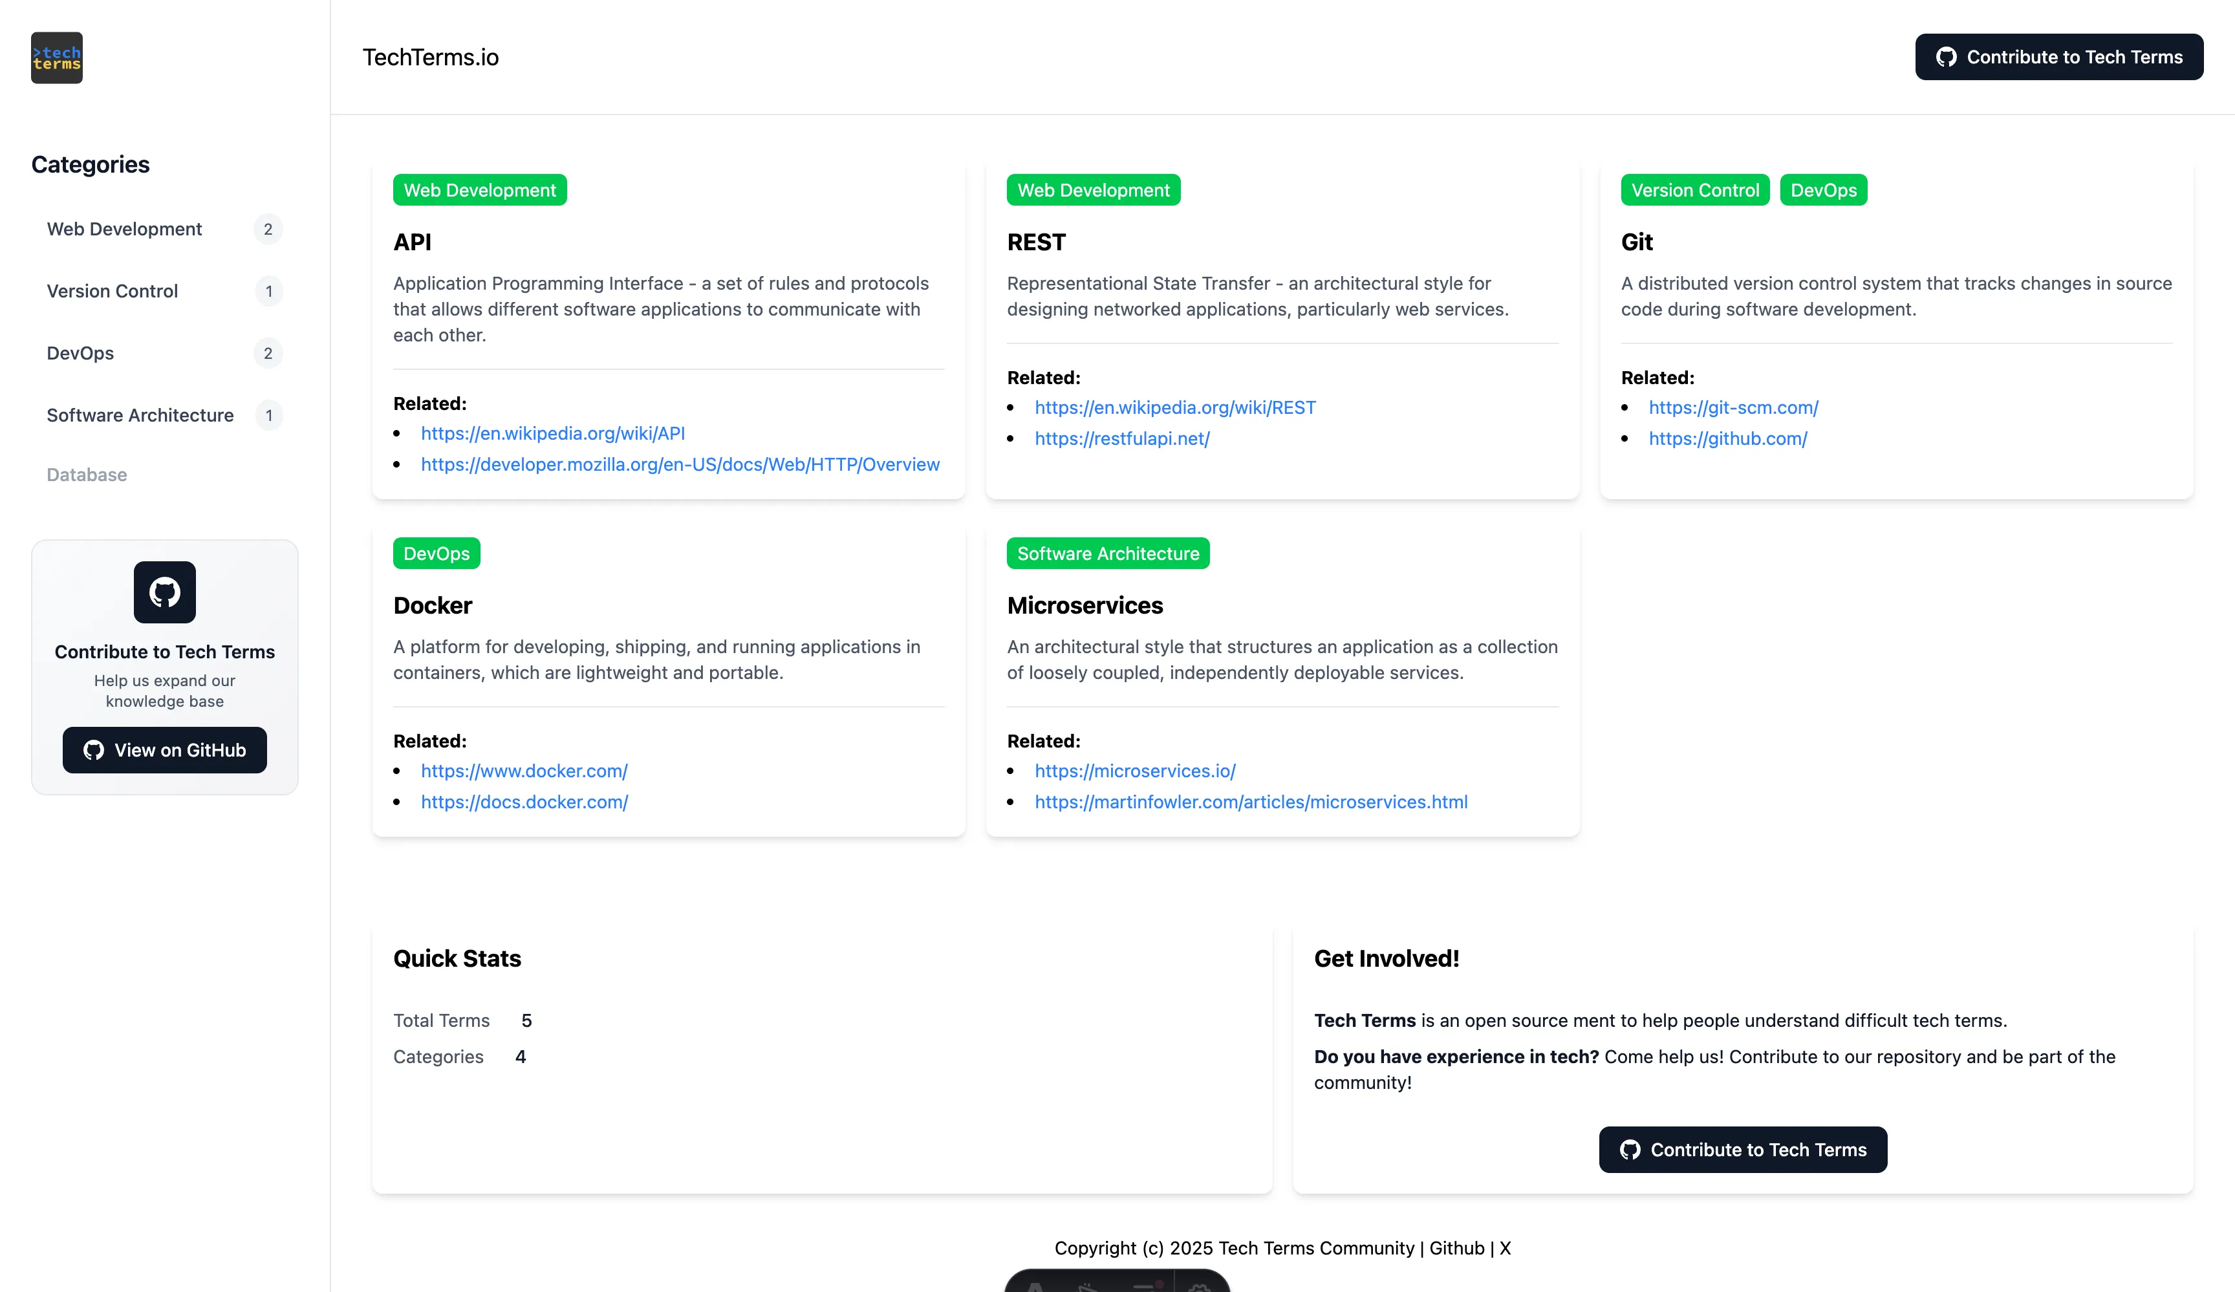Screen dimensions: 2235x1292
Task: Filter by Software Architecture category
Action: click(140, 415)
